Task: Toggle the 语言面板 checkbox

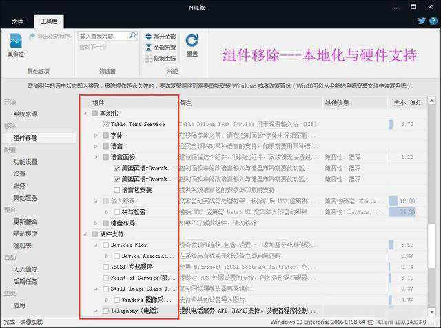Action: coord(105,157)
